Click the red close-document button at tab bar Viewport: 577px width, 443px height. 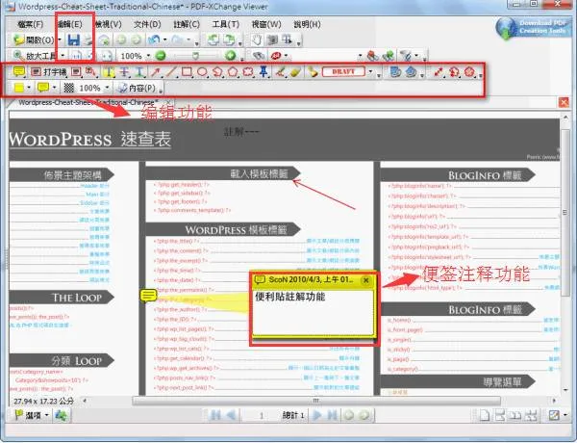[x=564, y=102]
